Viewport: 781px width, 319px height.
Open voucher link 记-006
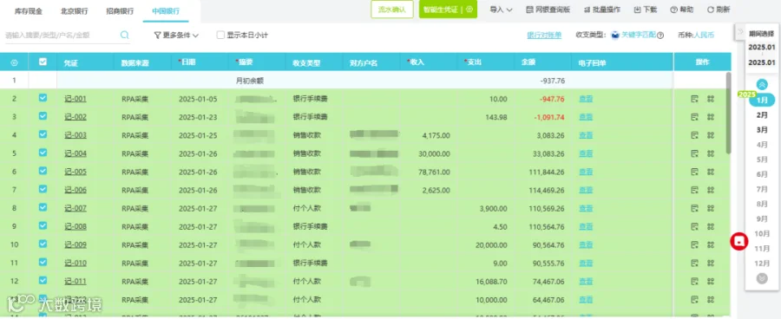point(75,190)
